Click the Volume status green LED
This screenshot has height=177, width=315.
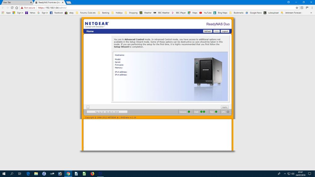[189, 112]
